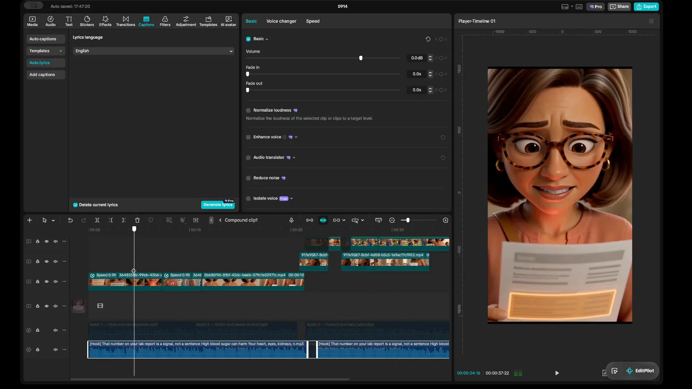
Task: Delete selected clip with trash icon
Action: [x=137, y=220]
